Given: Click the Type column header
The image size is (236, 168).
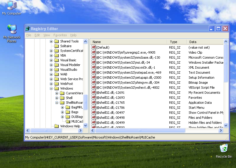Looking at the screenshot, I should point(177,42).
